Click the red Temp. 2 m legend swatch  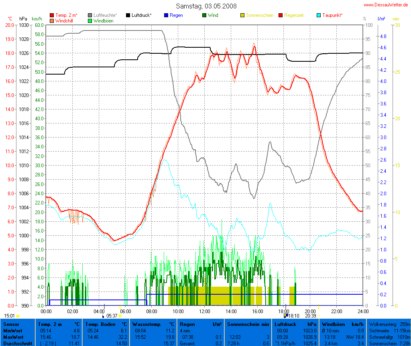click(x=52, y=15)
